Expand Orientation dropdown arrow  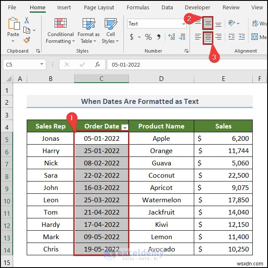[x=238, y=23]
